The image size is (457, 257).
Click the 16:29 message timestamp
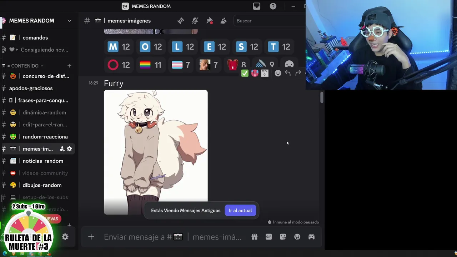coord(93,83)
